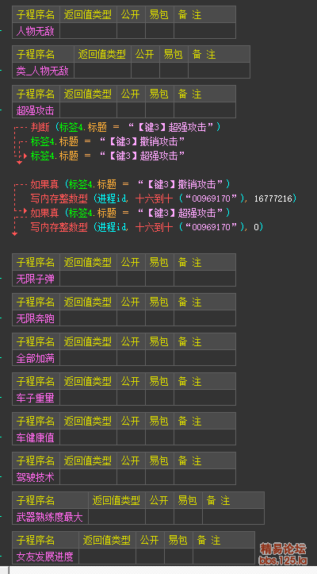This screenshot has height=574, width=317.
Task: Click the 车子重里 subroutine name
Action: pyautogui.click(x=36, y=398)
